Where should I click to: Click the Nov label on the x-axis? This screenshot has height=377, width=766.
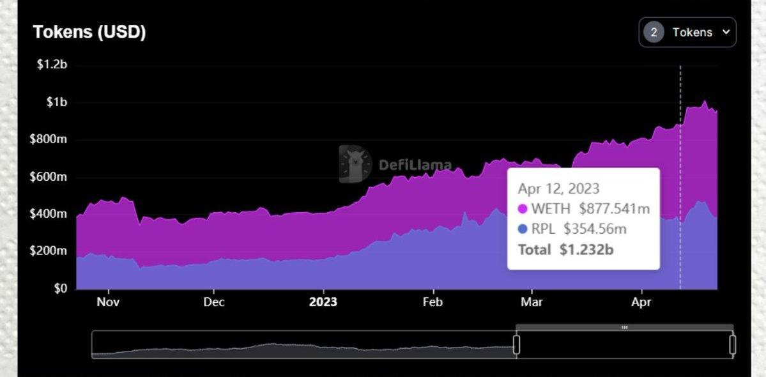[x=108, y=302]
